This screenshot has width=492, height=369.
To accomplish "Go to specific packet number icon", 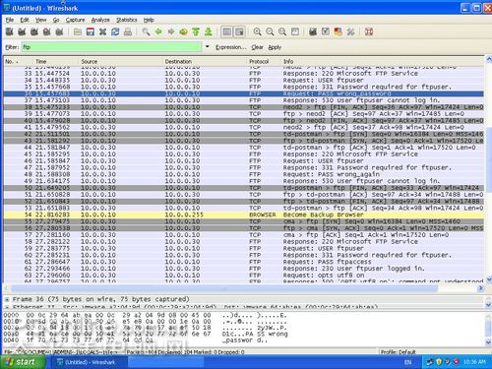I will point(183,31).
